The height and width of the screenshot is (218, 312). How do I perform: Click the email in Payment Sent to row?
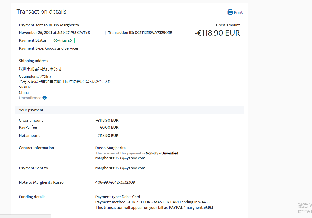point(120,168)
